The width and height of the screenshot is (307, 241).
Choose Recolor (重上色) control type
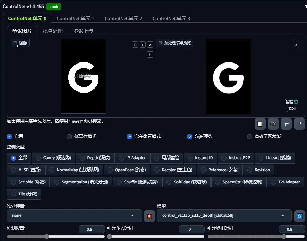tap(173, 170)
